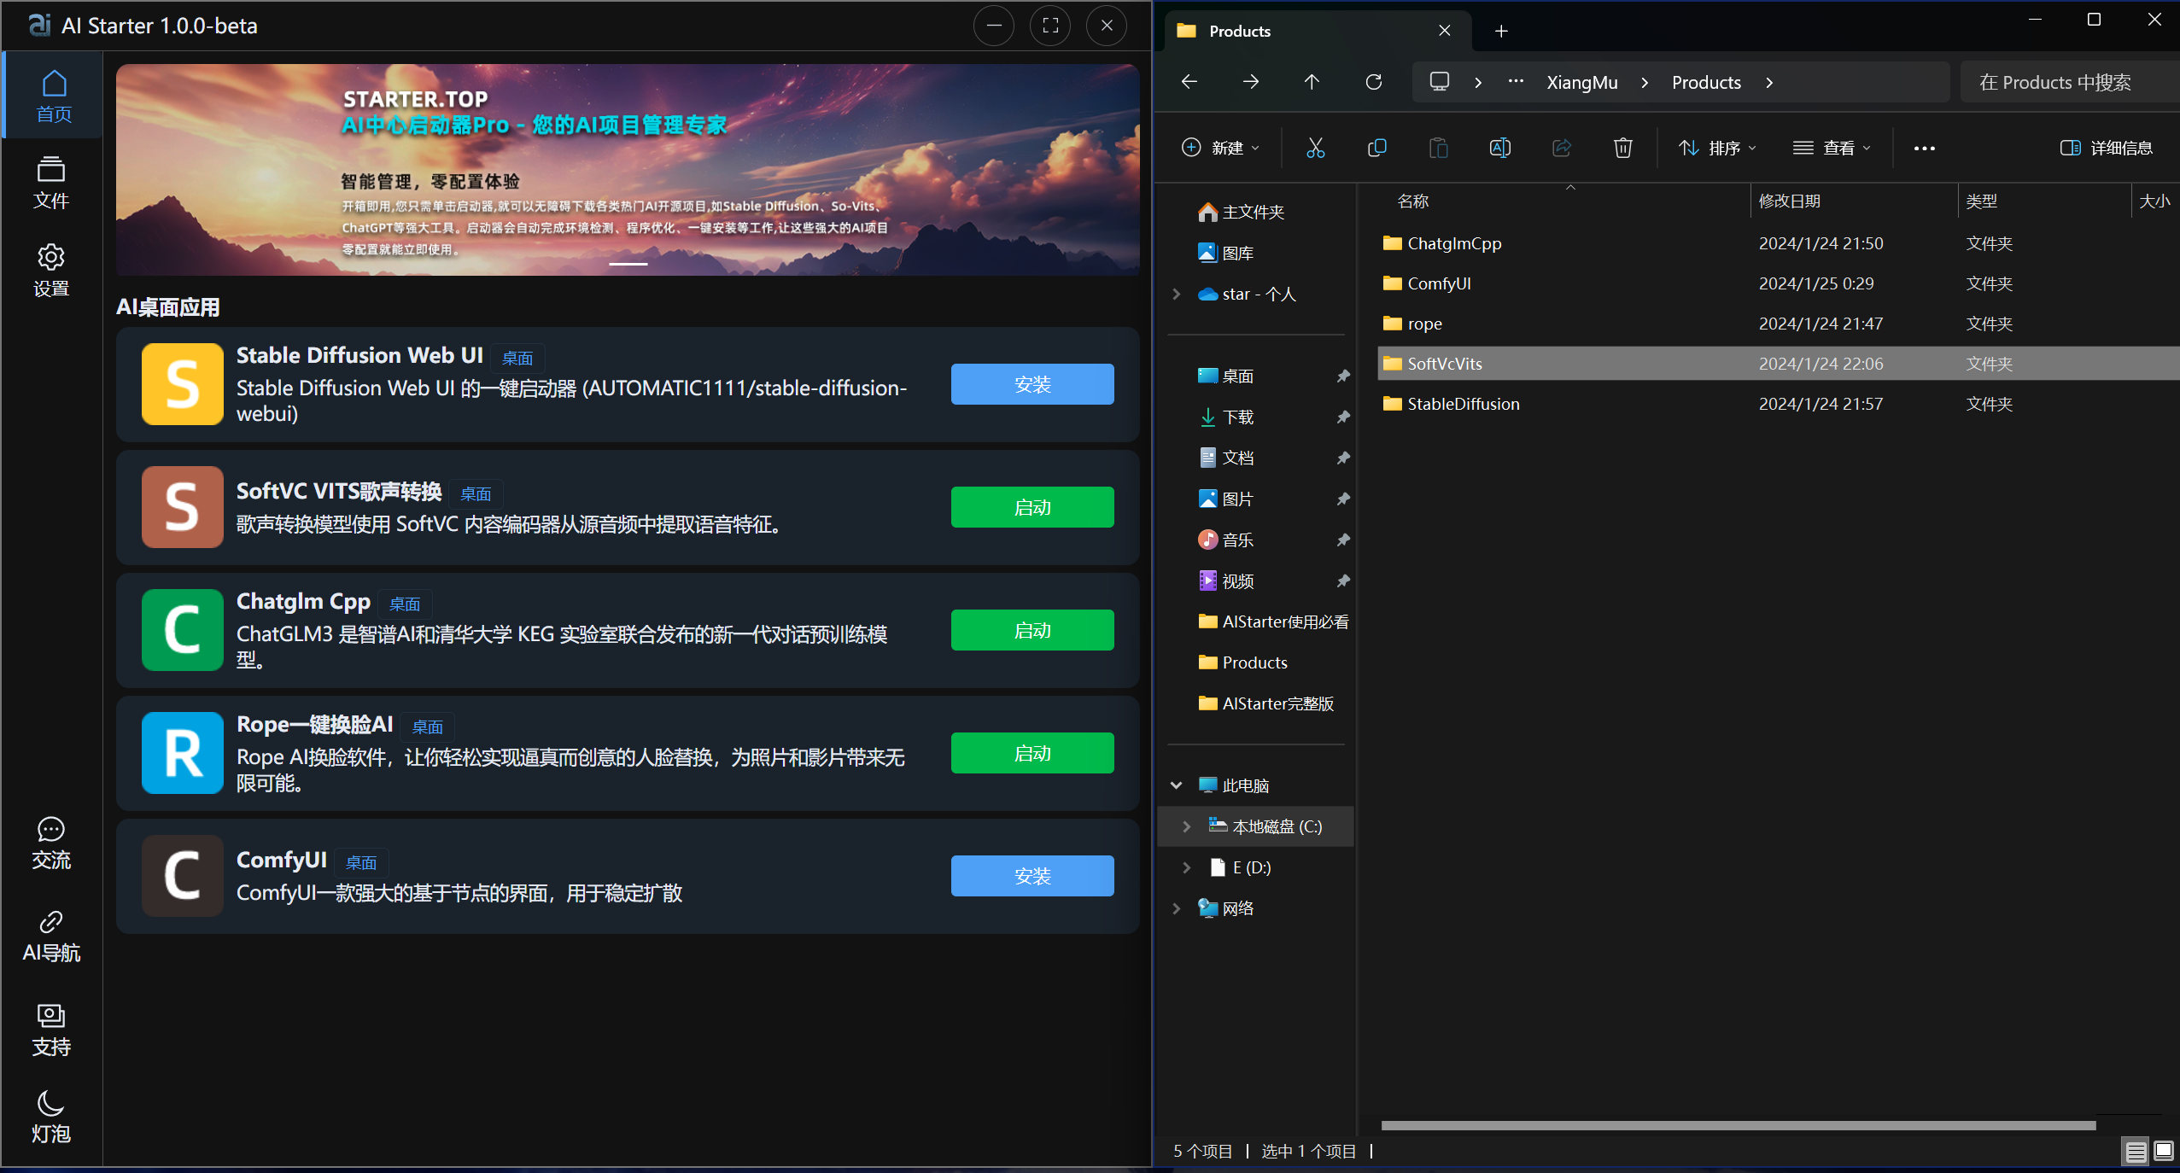This screenshot has width=2180, height=1173.
Task: Click the ComfyUI dark C icon
Action: (x=183, y=876)
